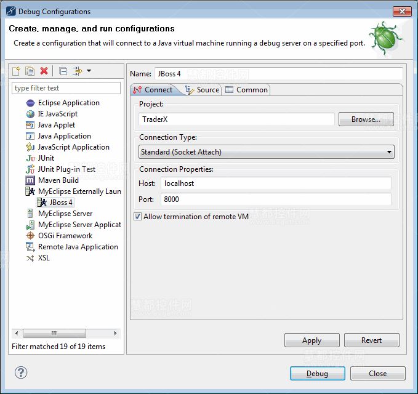Screen dimensions: 418x394
Task: Delete selected configuration with red X
Action: (44, 71)
